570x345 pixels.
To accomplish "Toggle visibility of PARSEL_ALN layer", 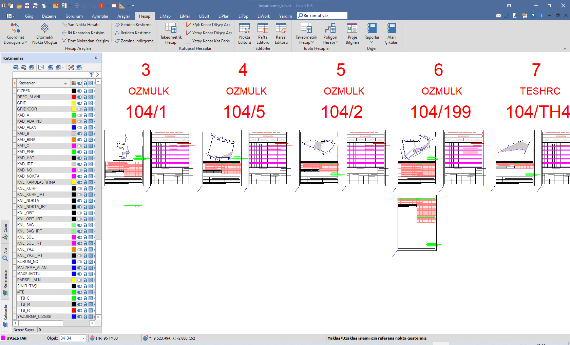I will tap(80, 280).
